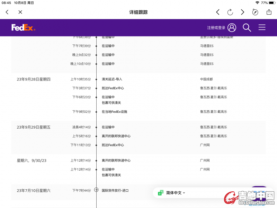The height and width of the screenshot is (208, 277).
Task: Open the search magnifier in FedEx header
Action: tap(247, 28)
